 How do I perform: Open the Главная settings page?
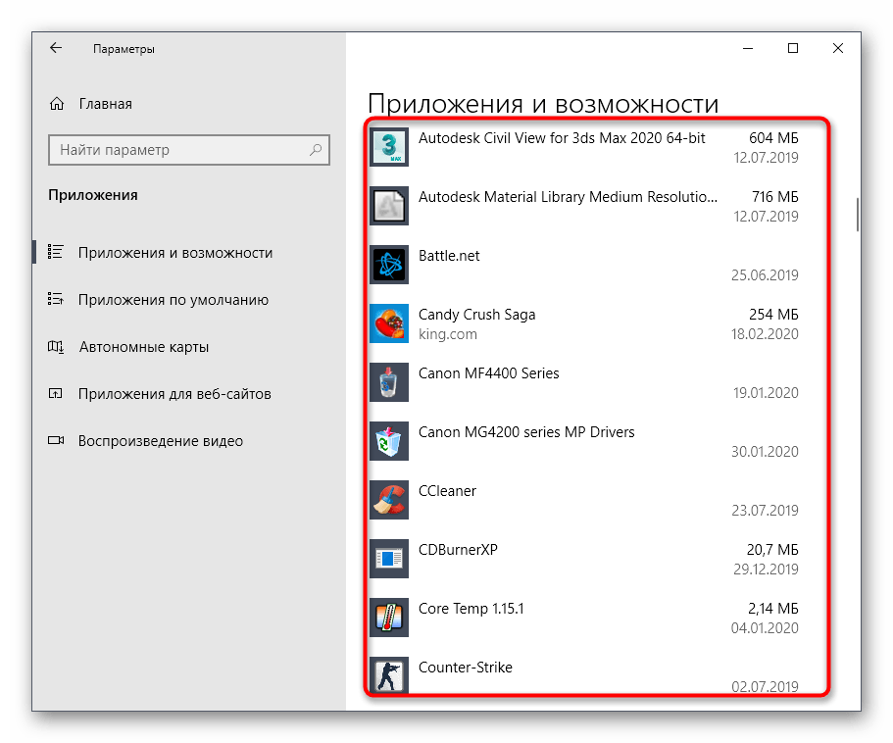(x=108, y=103)
